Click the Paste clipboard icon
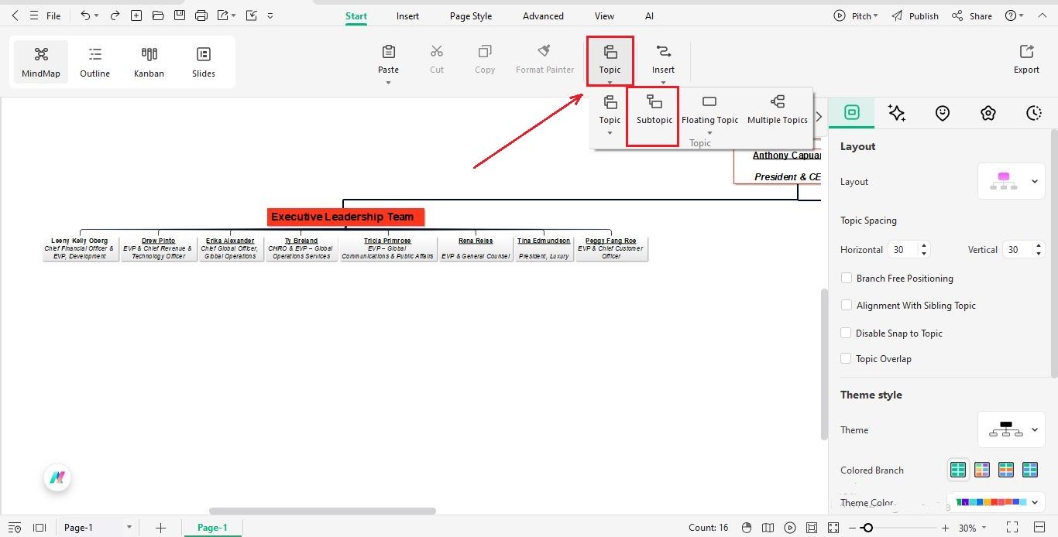Screen dimensions: 1058x537 tap(389, 51)
